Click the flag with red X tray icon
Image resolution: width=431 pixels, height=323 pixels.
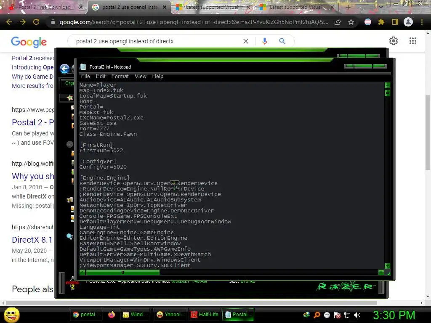pos(337,315)
